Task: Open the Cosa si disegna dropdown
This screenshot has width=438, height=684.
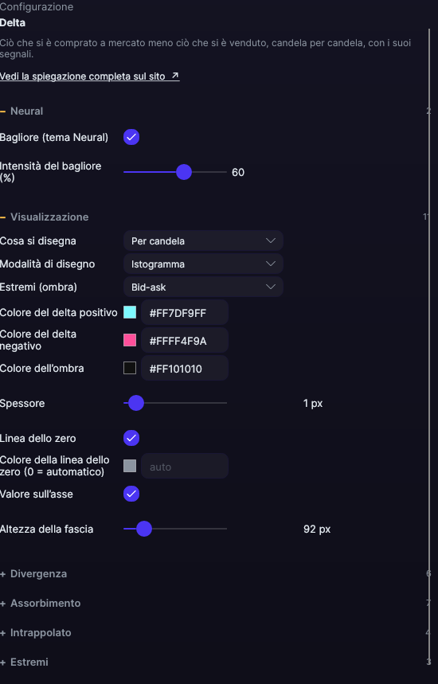Action: pos(203,240)
